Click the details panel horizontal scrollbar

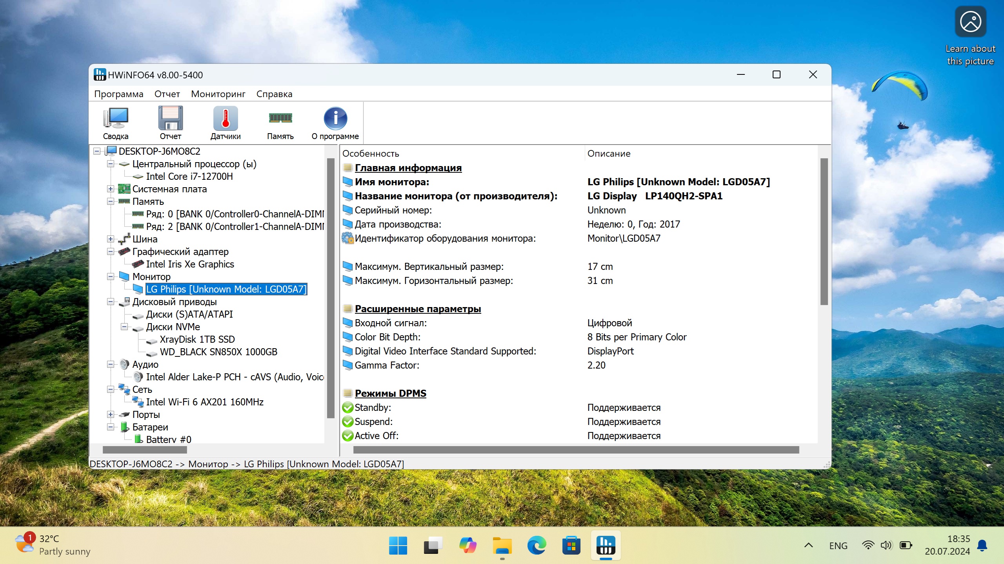(576, 450)
